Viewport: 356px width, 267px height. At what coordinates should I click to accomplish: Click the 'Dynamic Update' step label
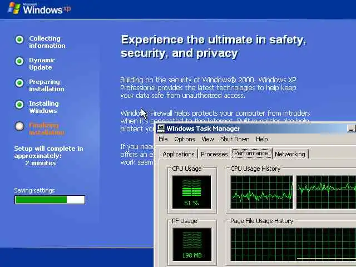tap(42, 64)
